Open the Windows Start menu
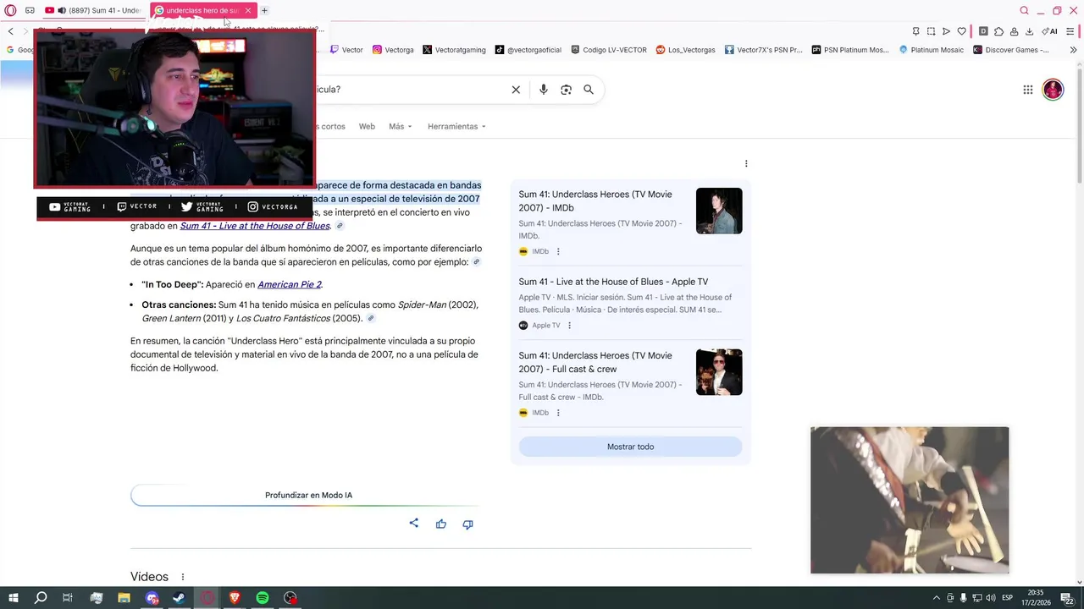The image size is (1084, 609). tap(13, 598)
